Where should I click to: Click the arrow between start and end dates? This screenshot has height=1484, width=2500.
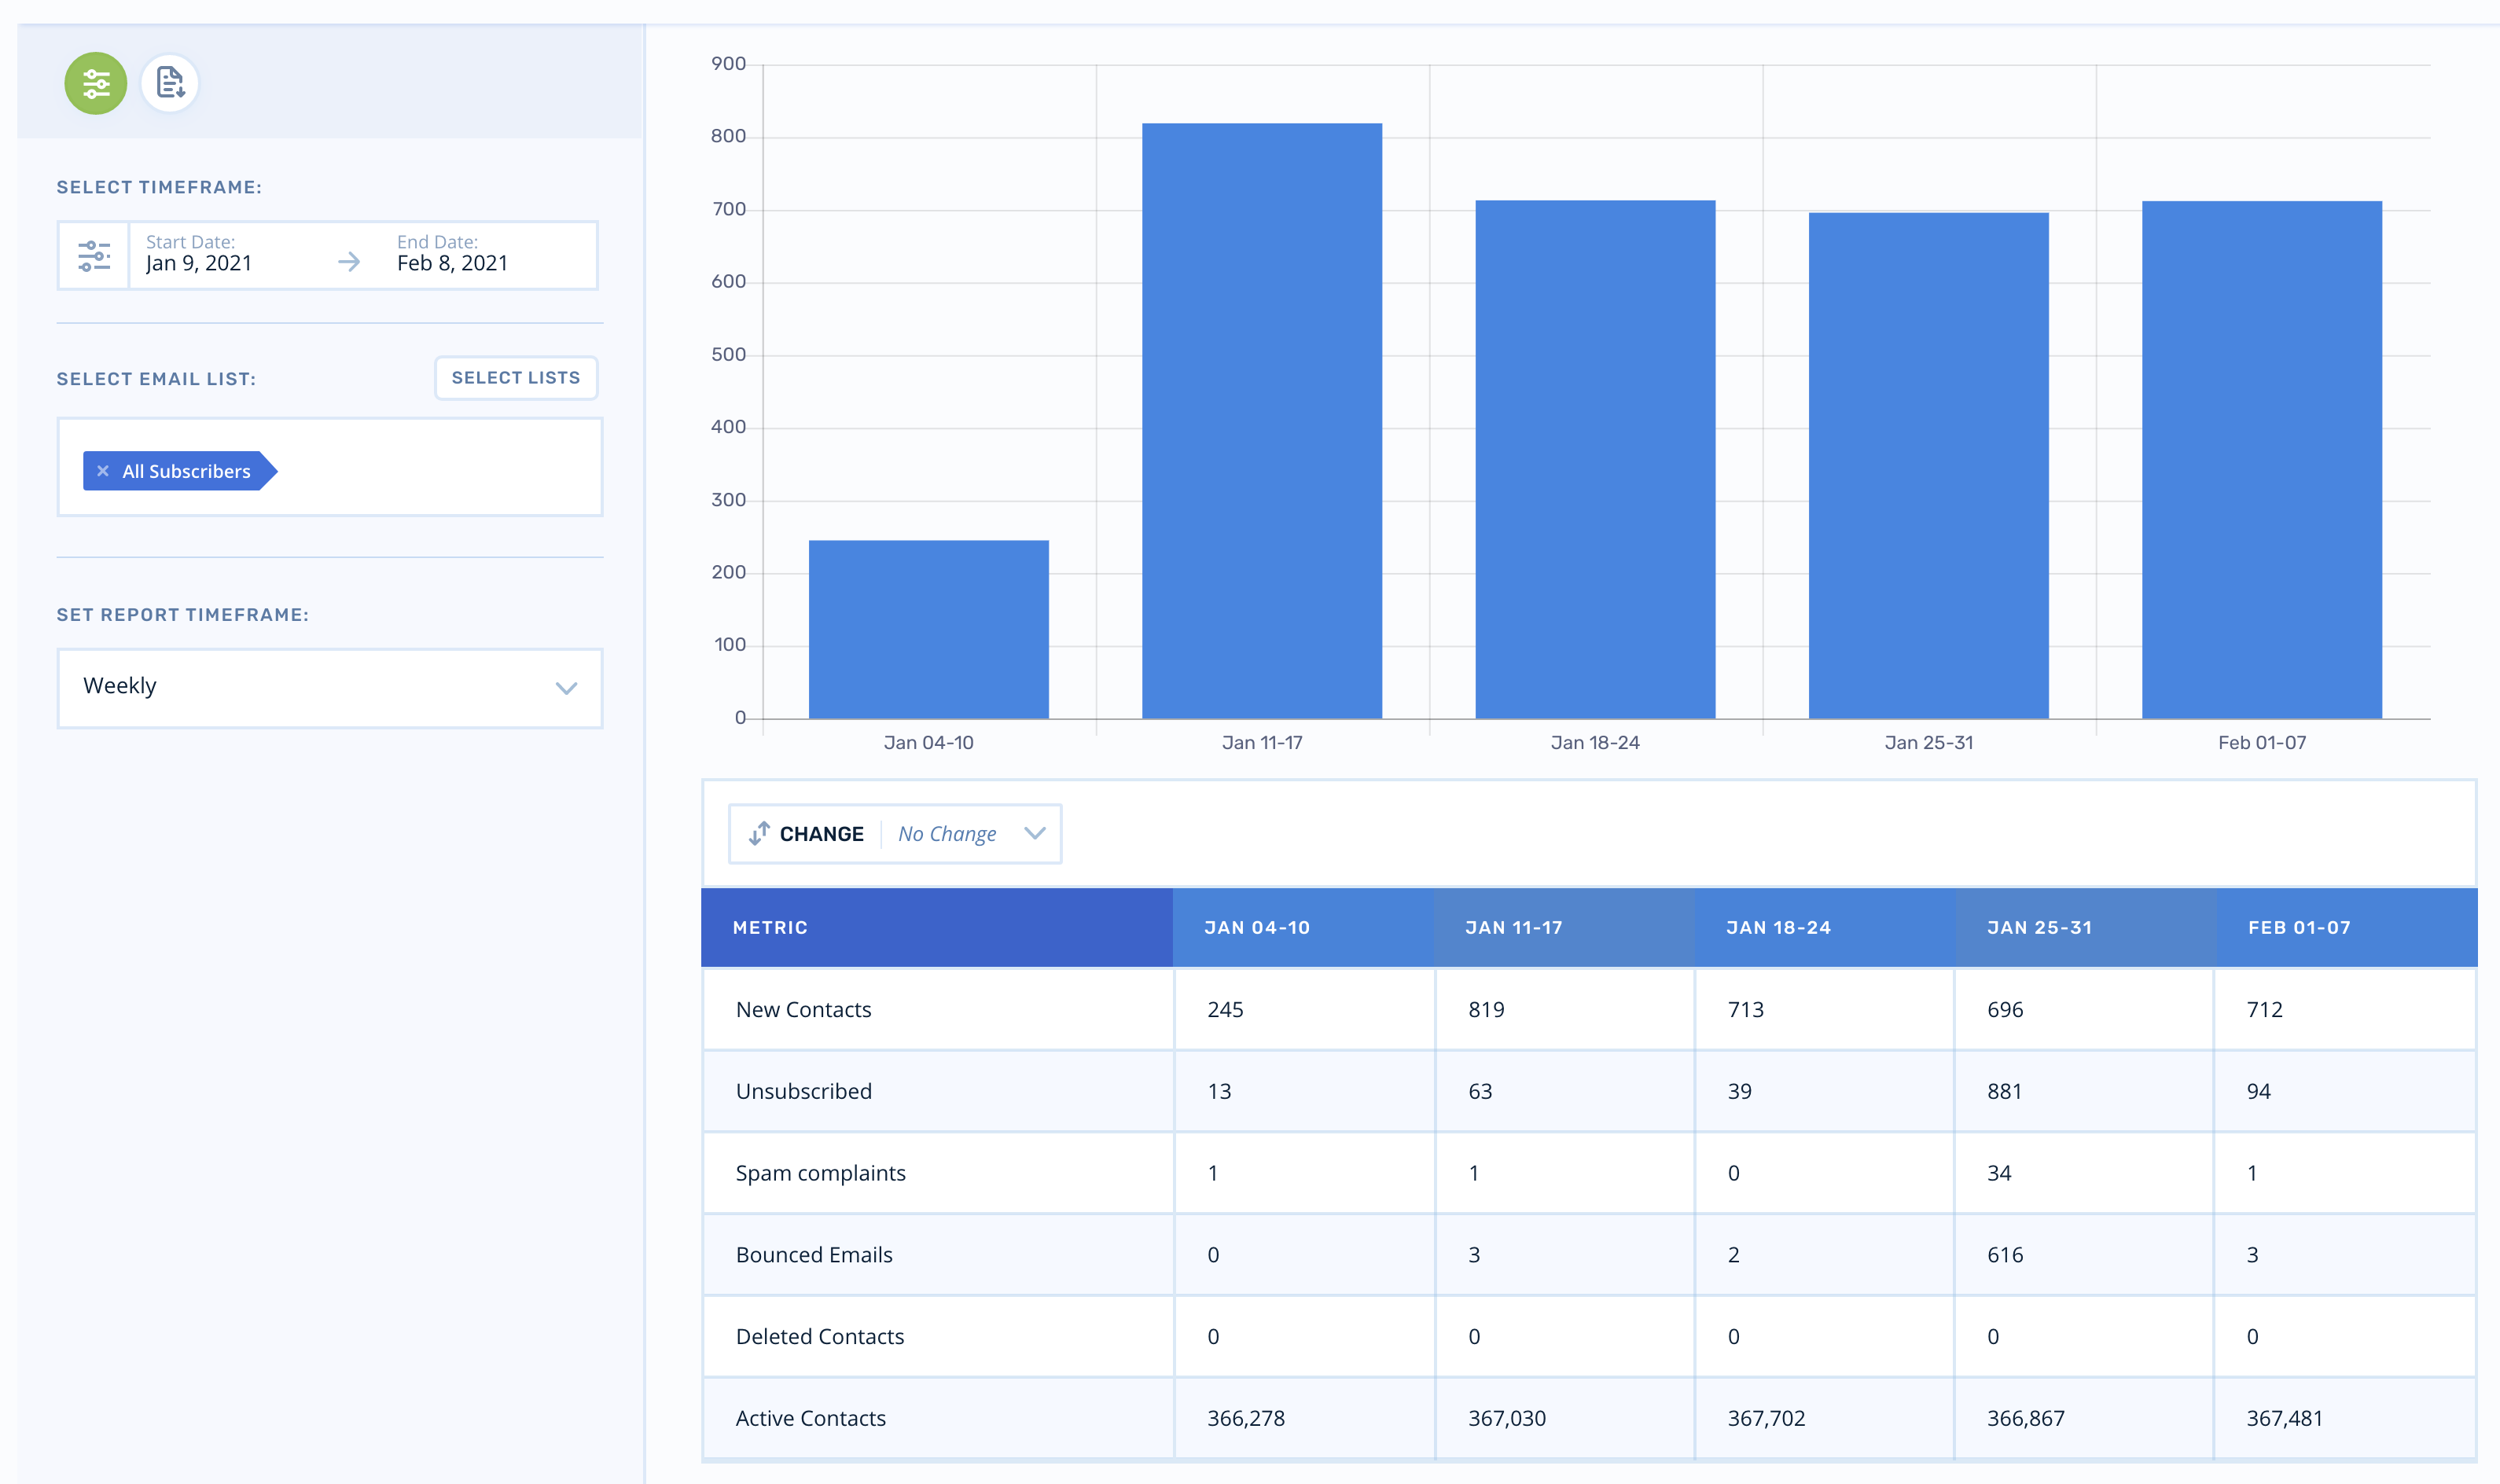(x=349, y=262)
